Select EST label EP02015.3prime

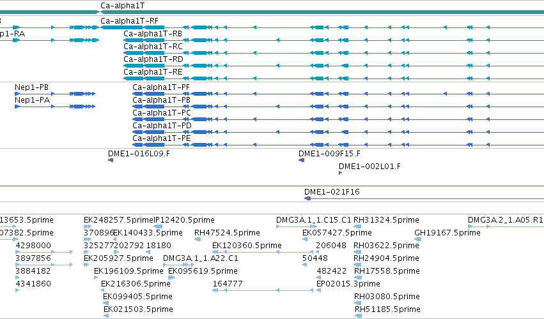point(348,285)
